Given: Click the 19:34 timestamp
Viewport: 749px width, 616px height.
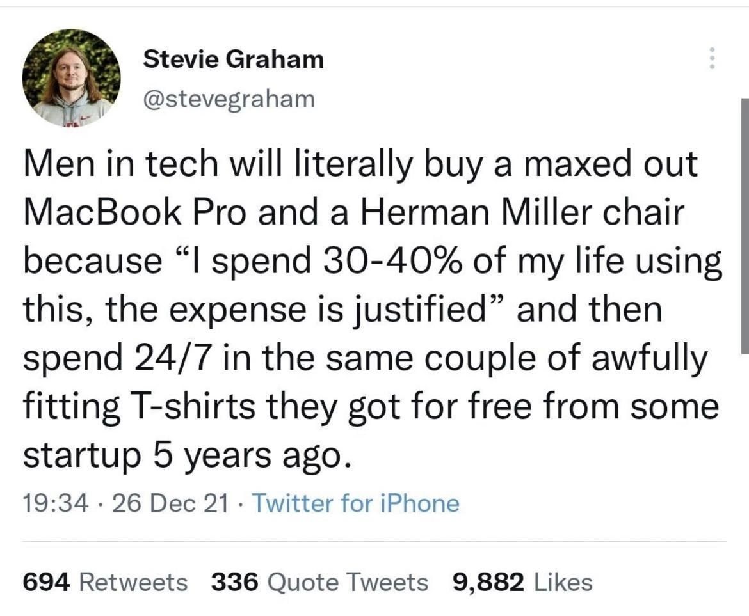Looking at the screenshot, I should (x=56, y=503).
